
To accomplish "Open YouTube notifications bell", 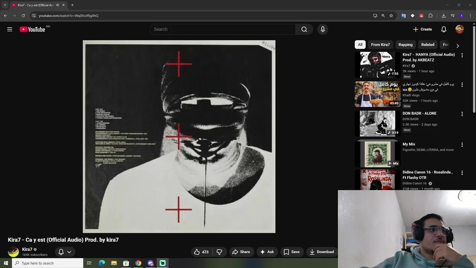I will tap(444, 29).
